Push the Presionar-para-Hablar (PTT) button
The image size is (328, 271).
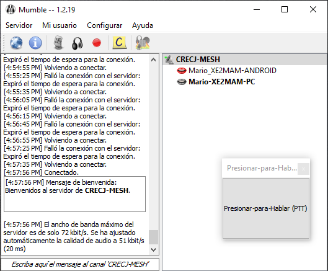coord(265,208)
